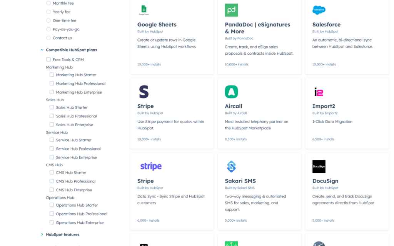Check the CMS Hub Starter checkbox
This screenshot has height=246, width=394.
click(x=52, y=172)
